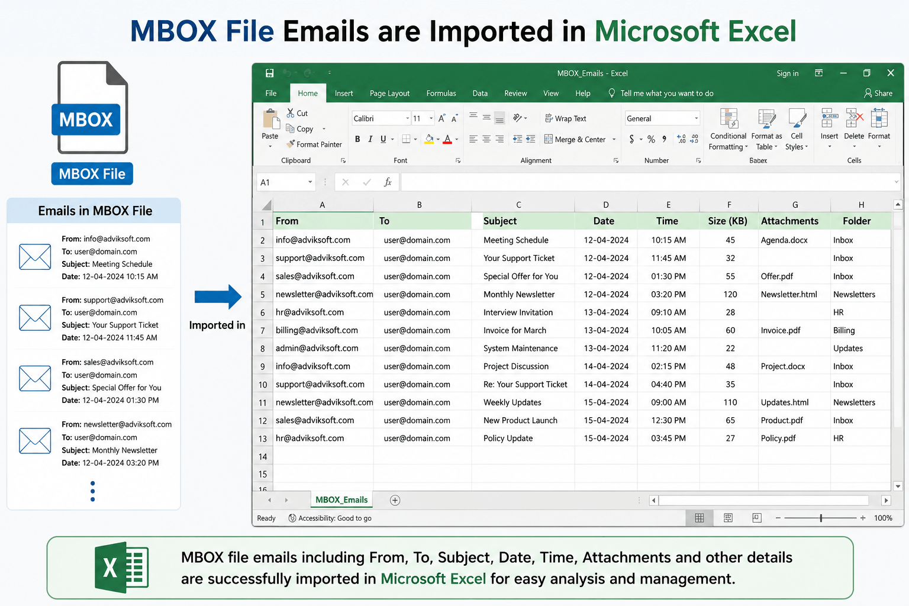Open Conditional Formatting menu
909x606 pixels.
click(729, 130)
